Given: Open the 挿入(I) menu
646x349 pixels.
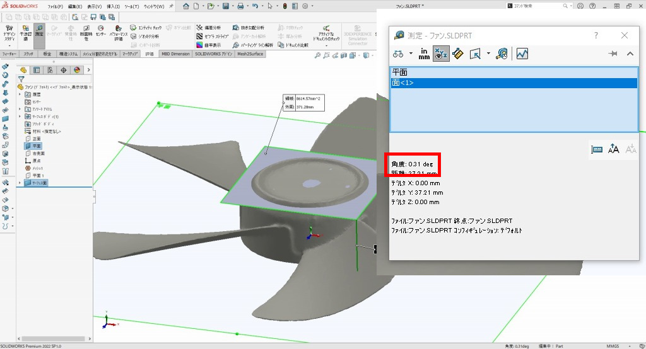Looking at the screenshot, I should (x=114, y=6).
